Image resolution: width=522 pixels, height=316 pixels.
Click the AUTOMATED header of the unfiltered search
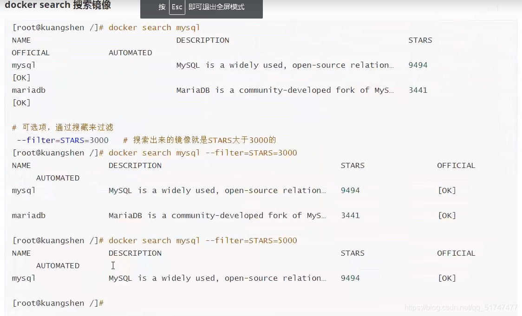coord(130,53)
